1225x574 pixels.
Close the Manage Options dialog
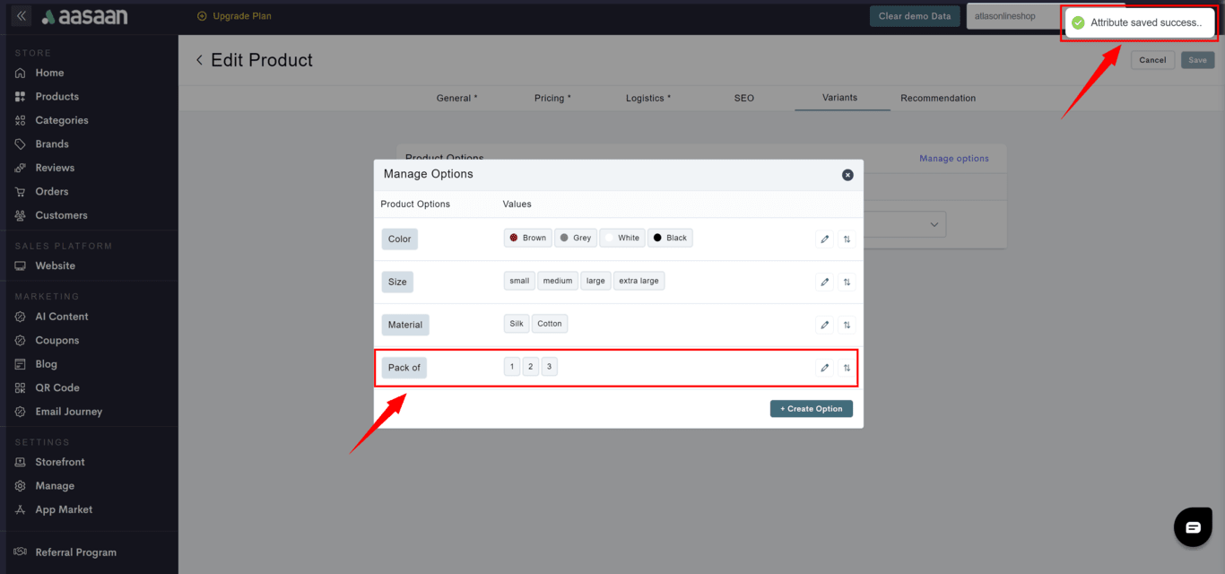click(x=847, y=175)
